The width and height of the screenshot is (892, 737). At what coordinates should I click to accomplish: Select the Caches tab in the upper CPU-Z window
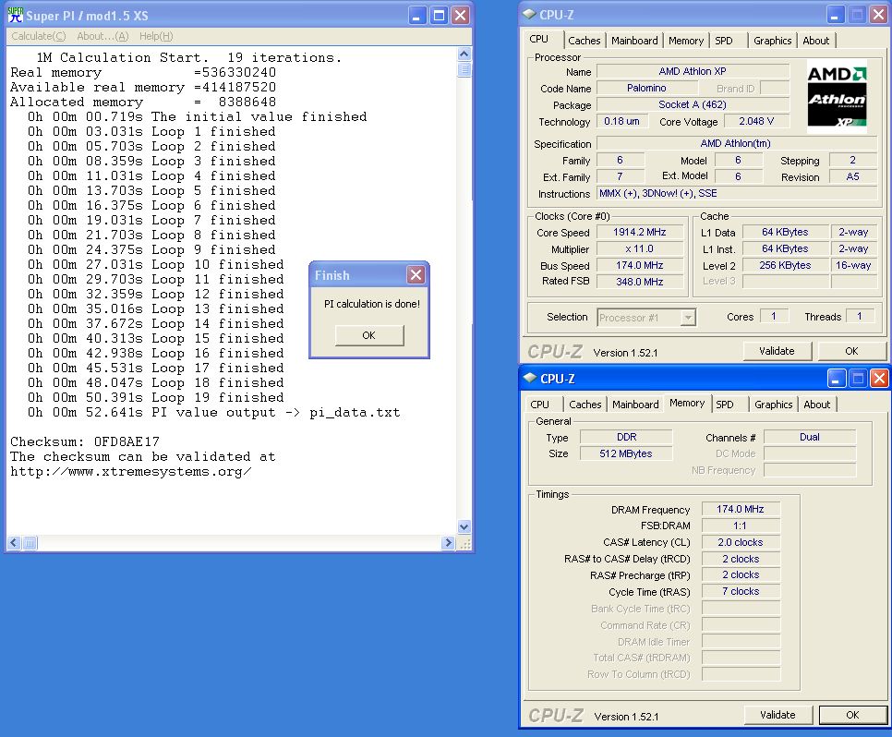(585, 41)
